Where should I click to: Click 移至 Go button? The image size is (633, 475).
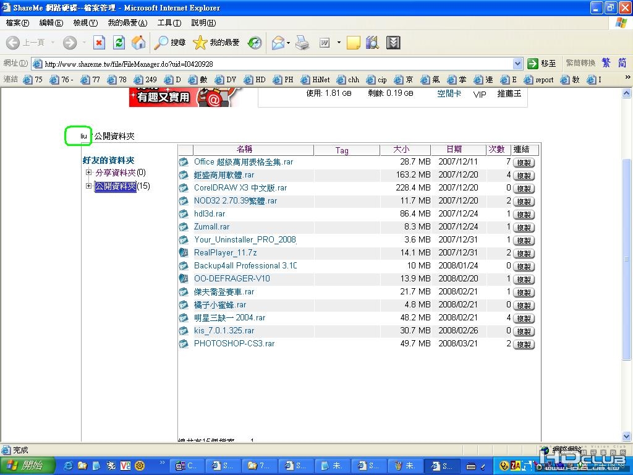coord(542,64)
